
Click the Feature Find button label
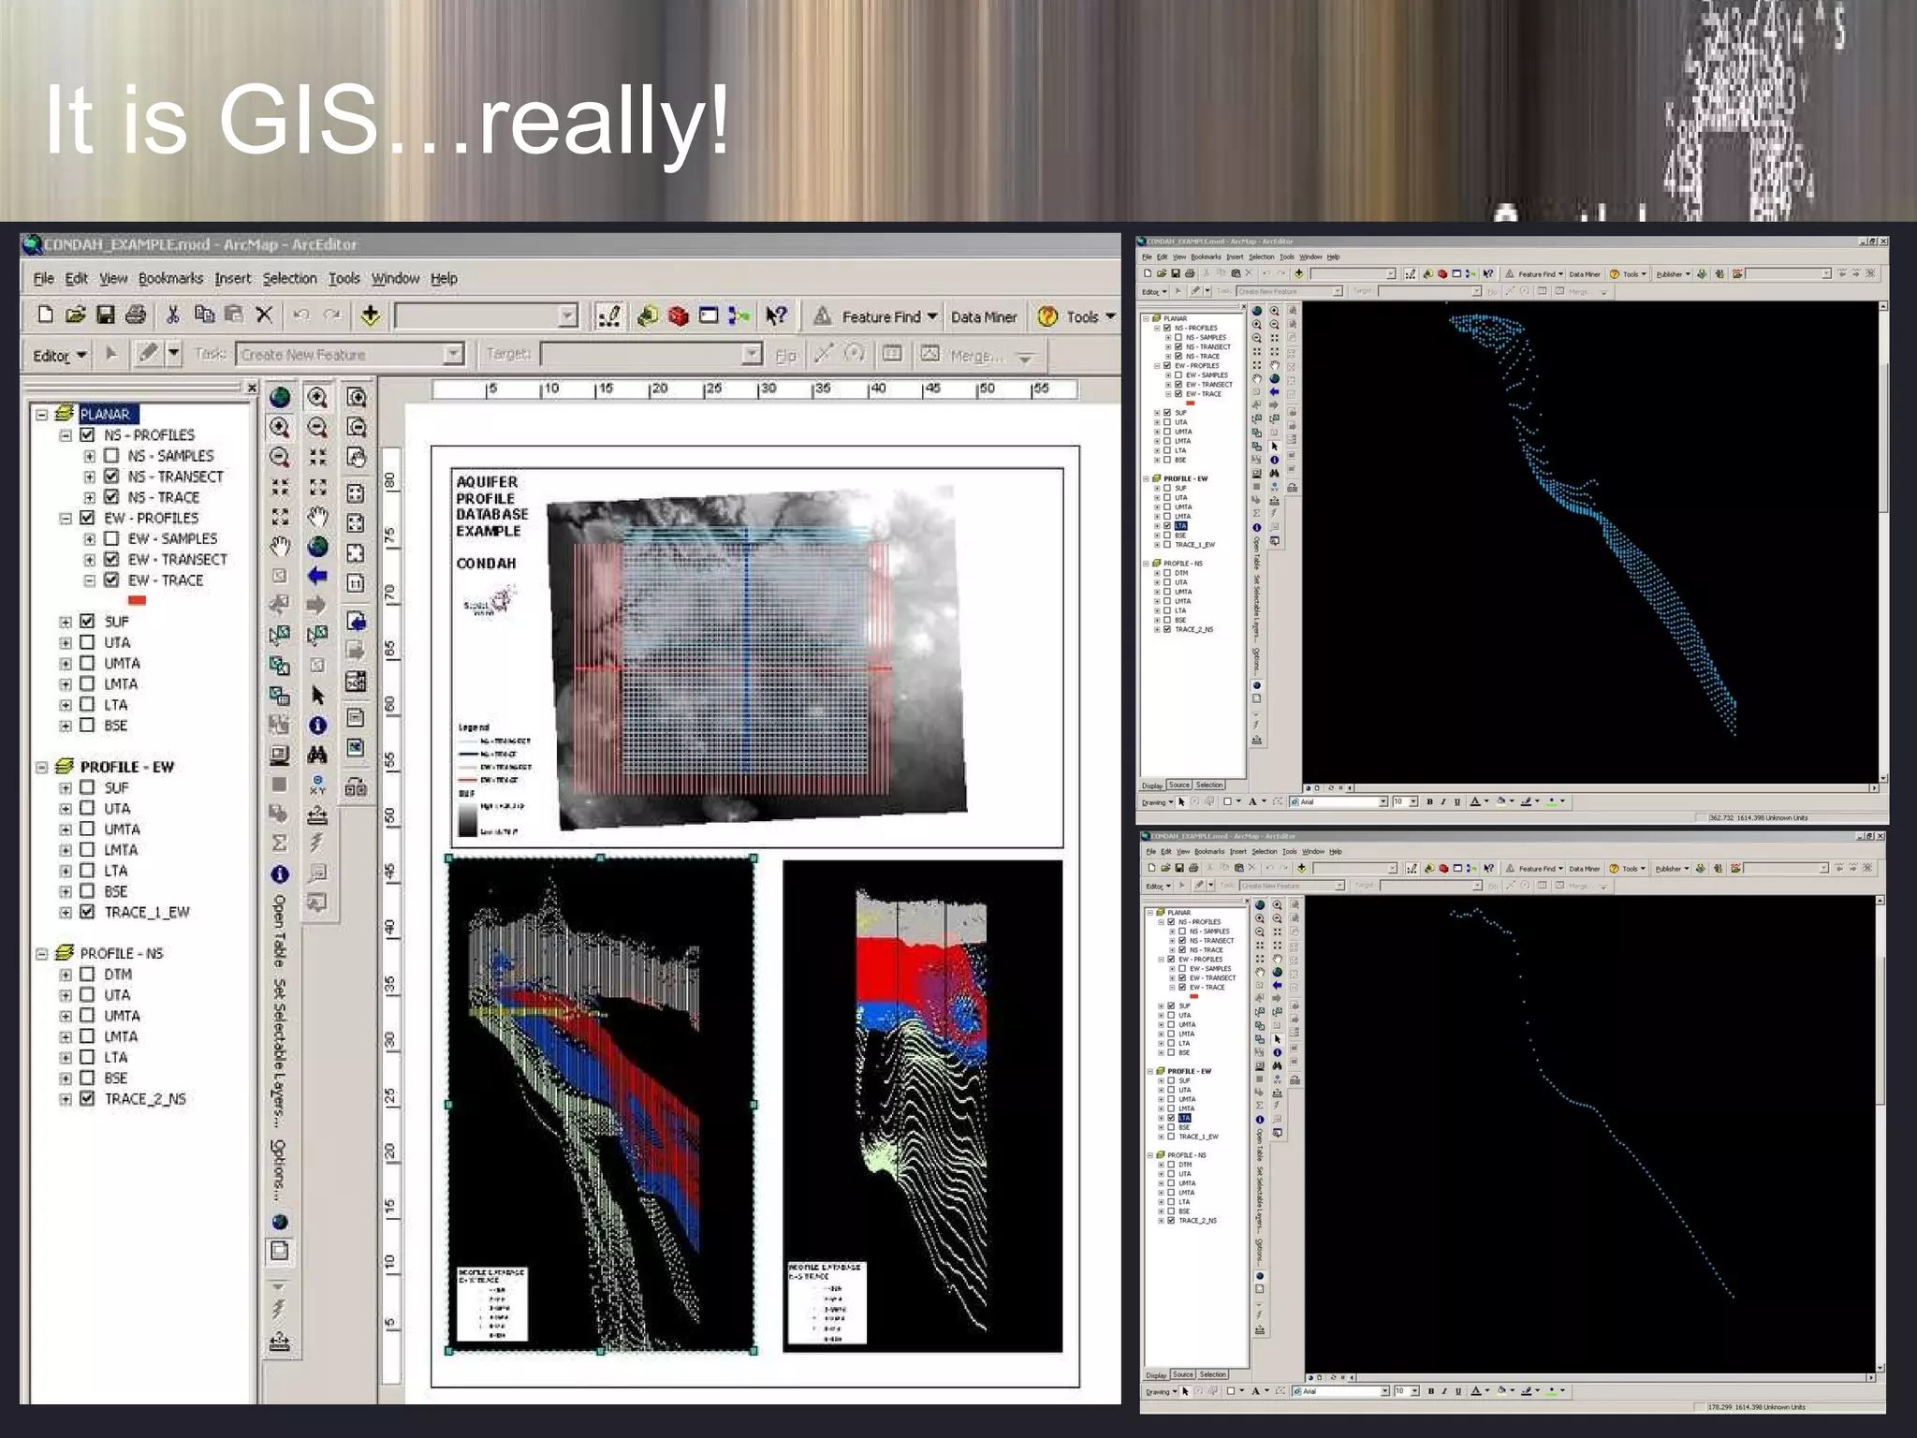pos(881,317)
